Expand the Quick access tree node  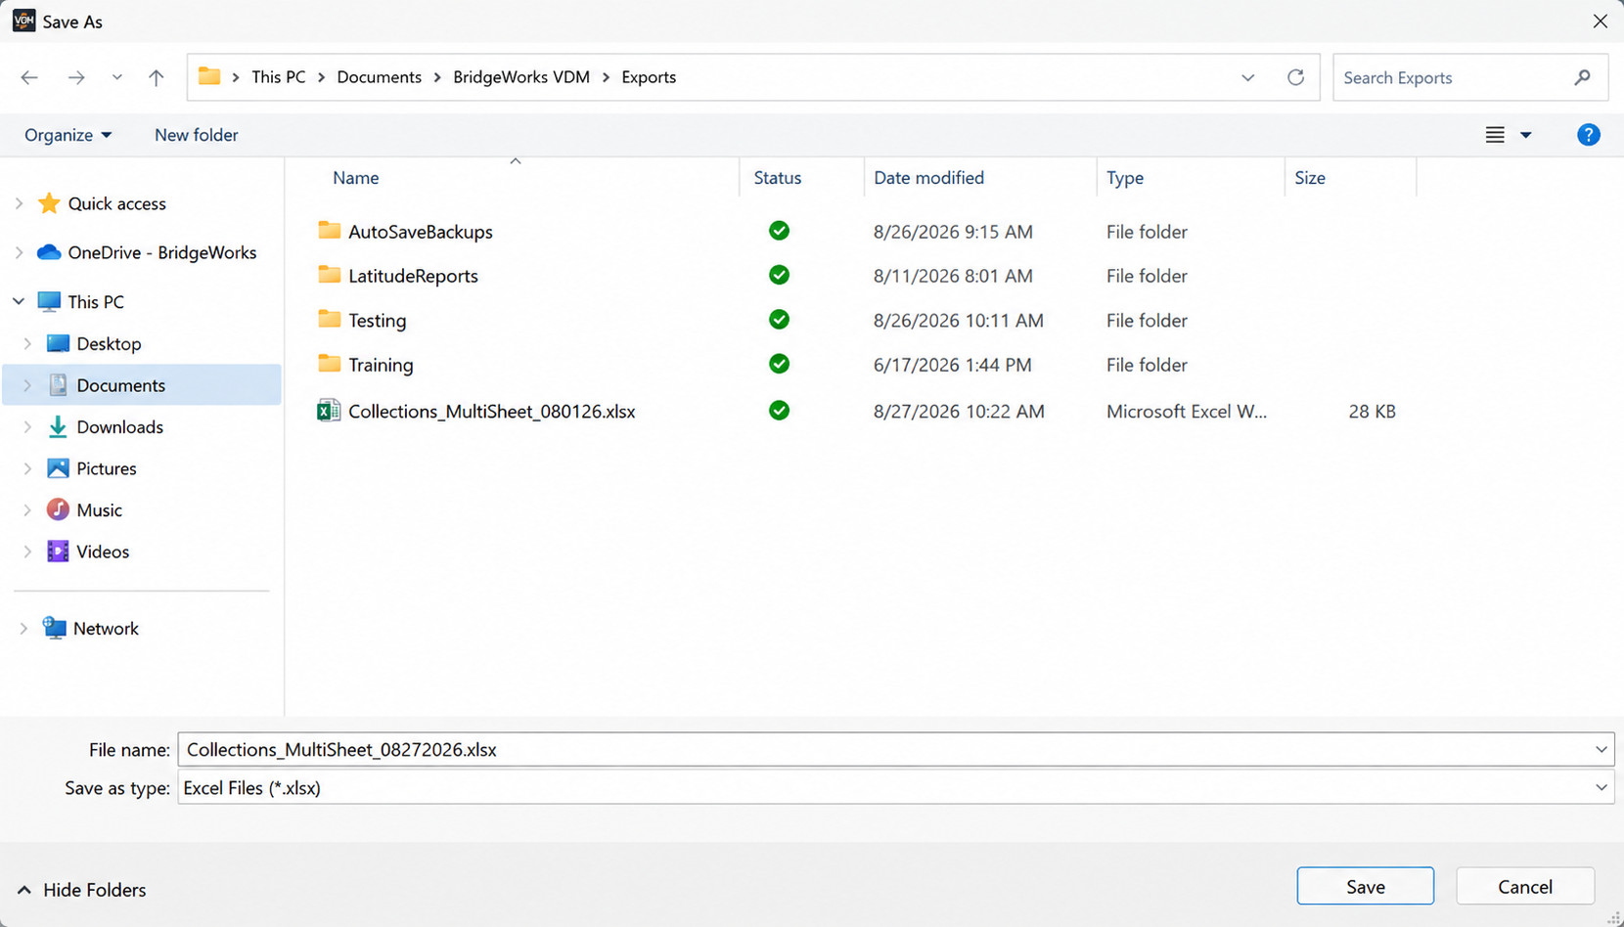tap(19, 203)
